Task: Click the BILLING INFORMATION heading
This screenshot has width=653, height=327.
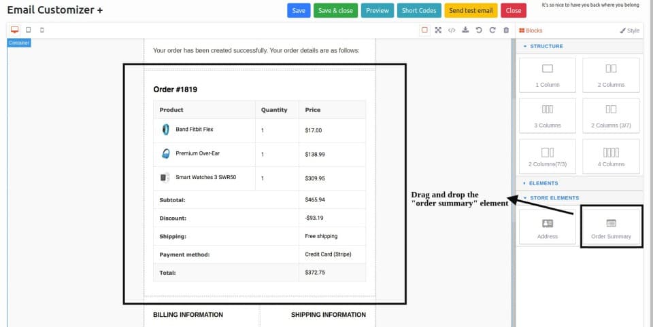Action: coord(188,315)
